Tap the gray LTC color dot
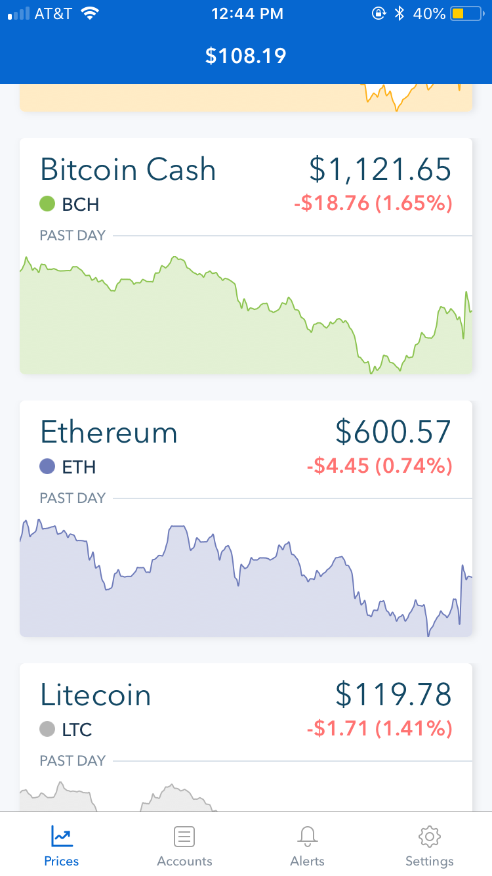 [47, 729]
